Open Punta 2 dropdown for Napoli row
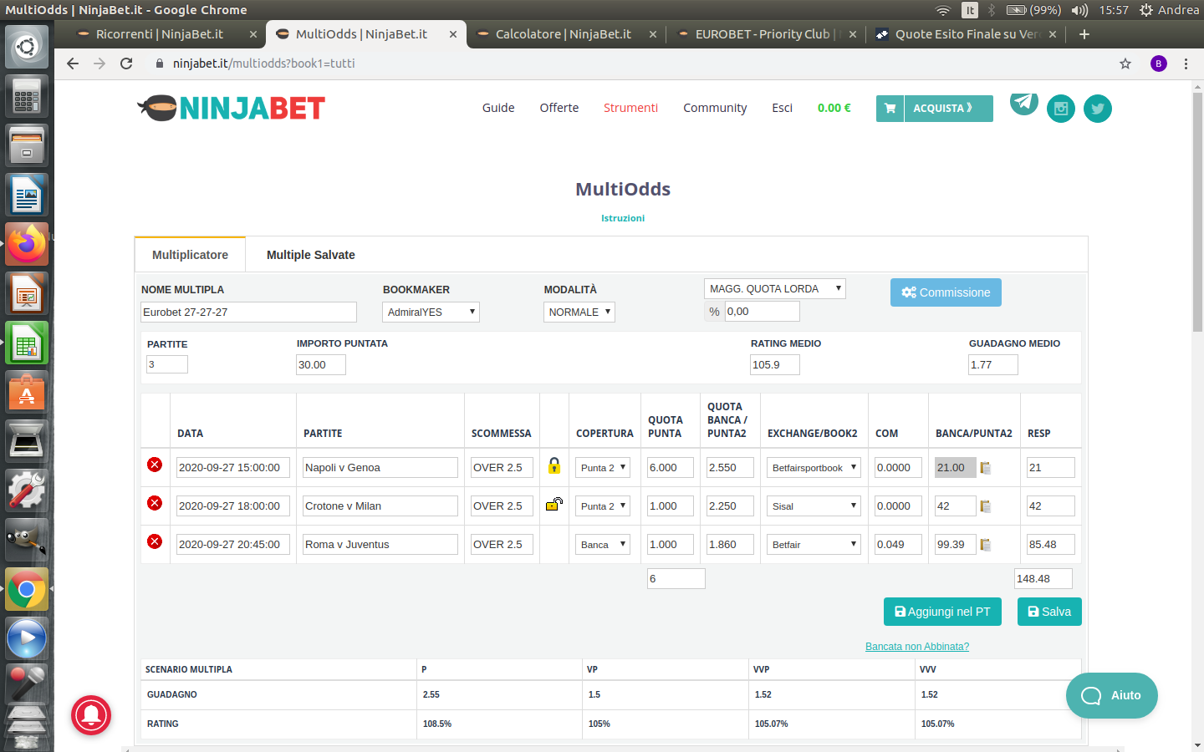The height and width of the screenshot is (752, 1204). [x=602, y=468]
